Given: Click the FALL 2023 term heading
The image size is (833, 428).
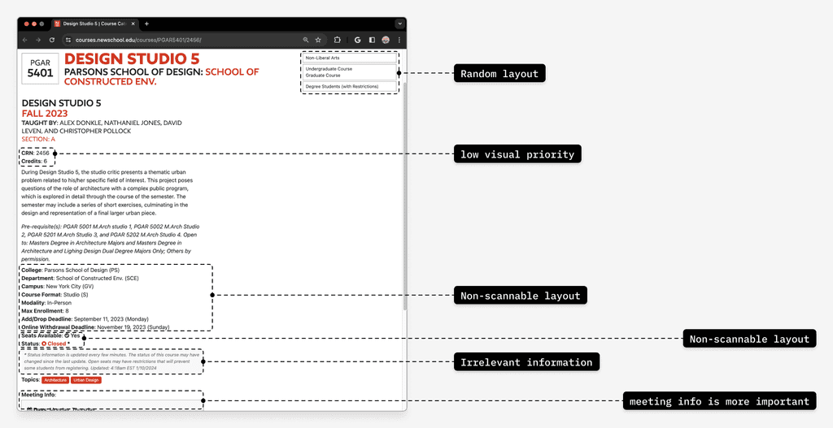Looking at the screenshot, I should coord(45,114).
